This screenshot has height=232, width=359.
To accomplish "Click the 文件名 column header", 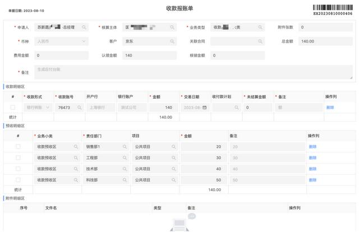I will [51, 208].
